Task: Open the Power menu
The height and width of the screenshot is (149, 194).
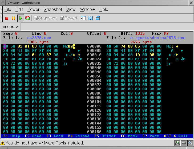Action: (33, 10)
